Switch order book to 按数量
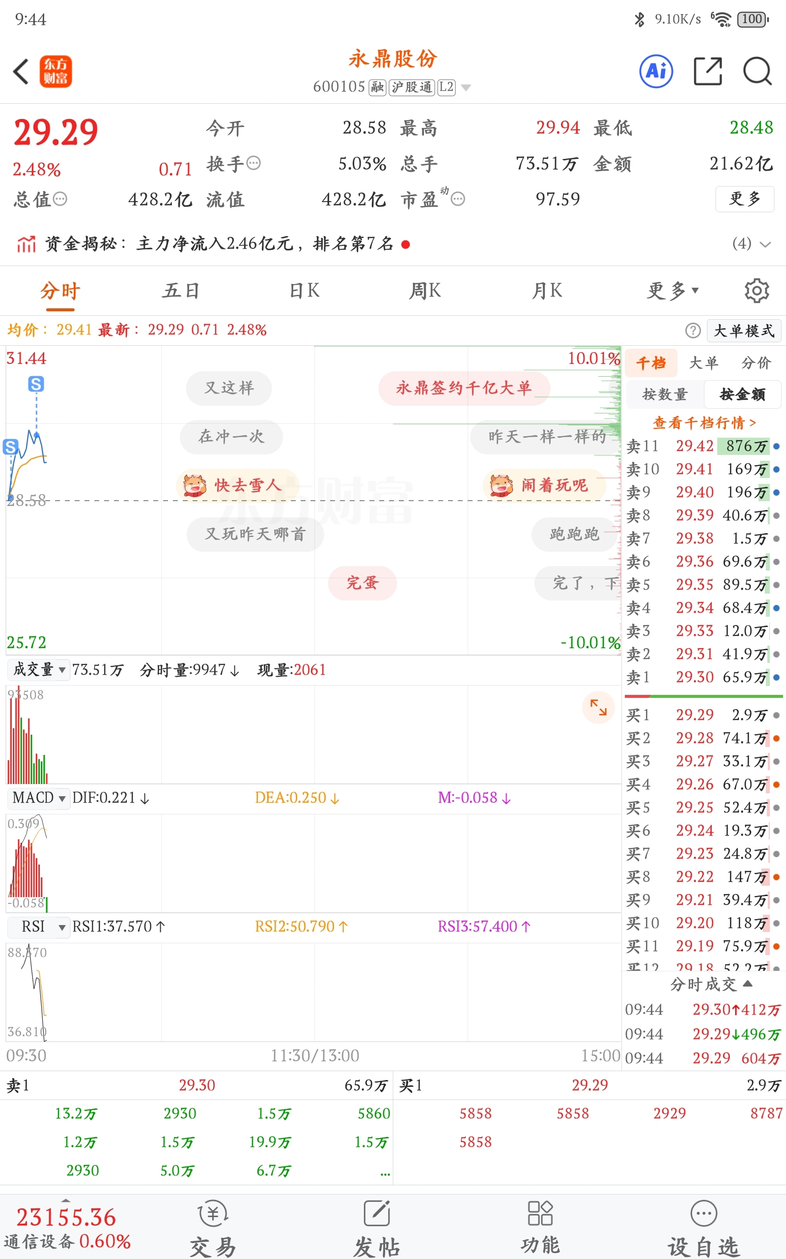The width and height of the screenshot is (786, 1259). [x=665, y=394]
